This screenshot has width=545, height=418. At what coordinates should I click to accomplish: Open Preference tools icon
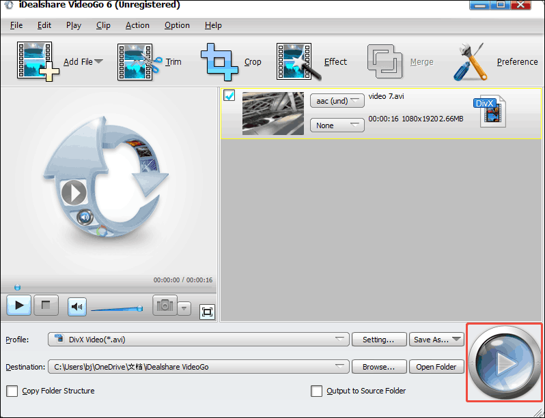[471, 62]
